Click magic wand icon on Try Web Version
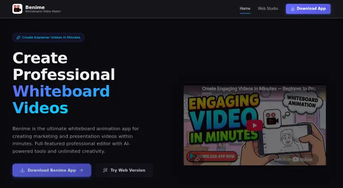343x188 pixels. 105,170
